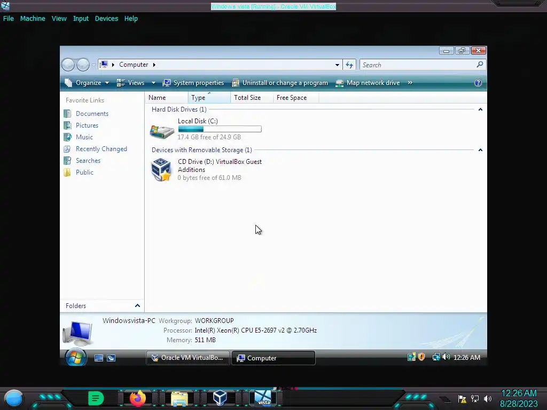The image size is (547, 410).
Task: Click the Explorer Back navigation button
Action: tap(68, 65)
